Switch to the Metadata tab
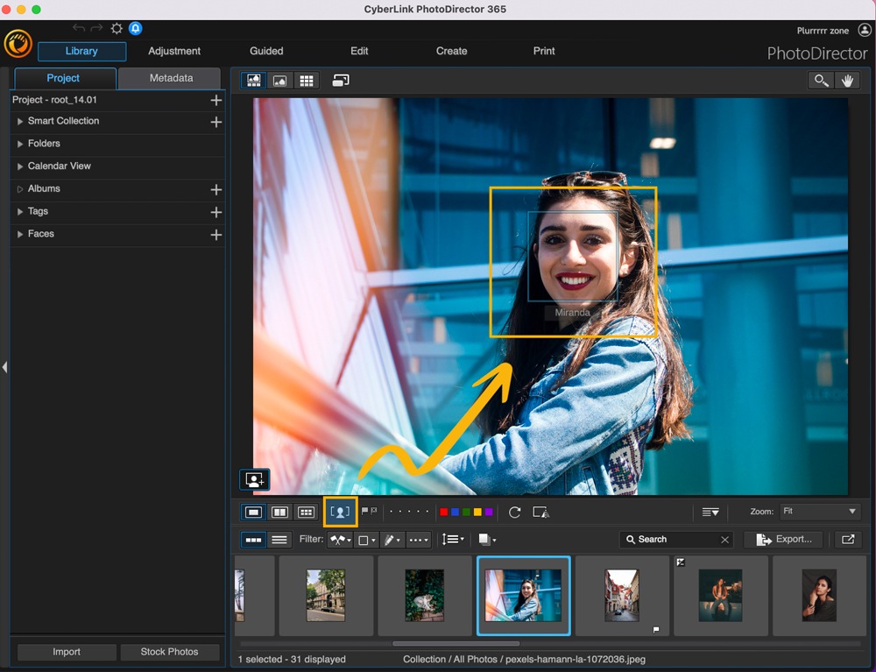 [170, 77]
